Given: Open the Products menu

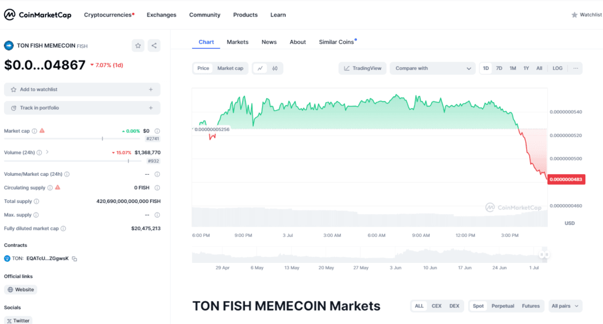Looking at the screenshot, I should click(x=246, y=15).
